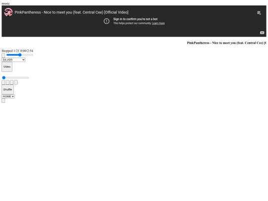Click the first of four blank buttons above Shuffle
Image resolution: width=268 pixels, height=201 pixels.
tap(3, 82)
